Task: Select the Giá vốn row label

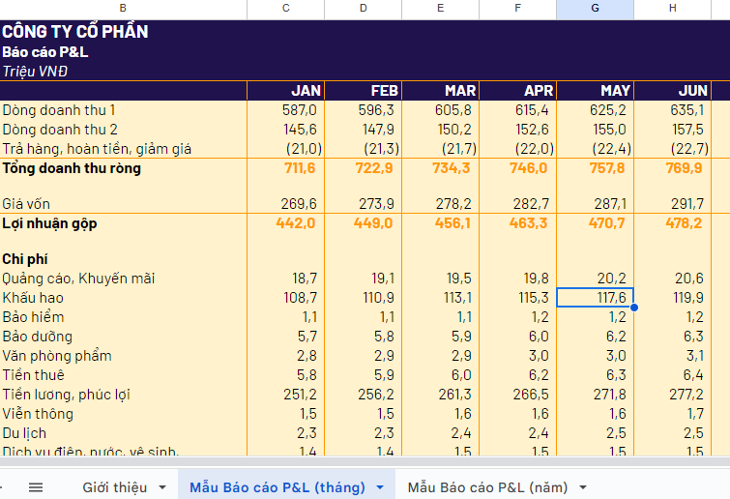Action: pos(25,203)
